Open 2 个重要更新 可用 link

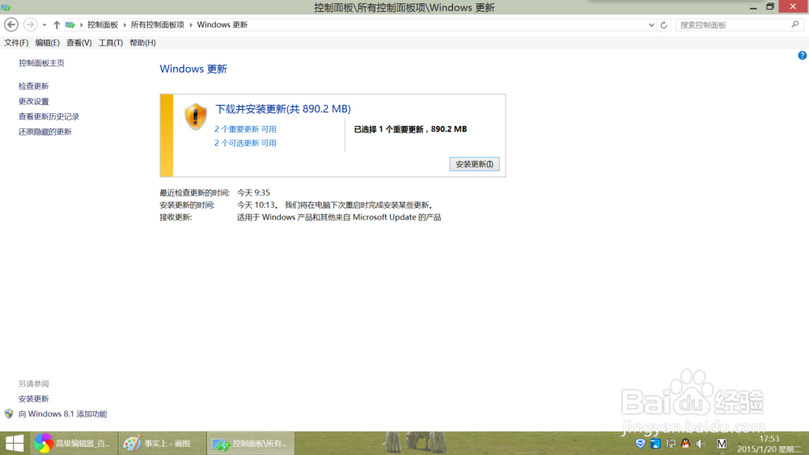246,129
